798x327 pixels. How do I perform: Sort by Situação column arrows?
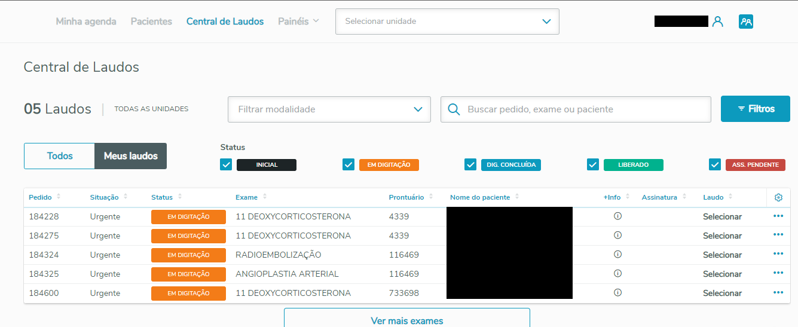(126, 197)
